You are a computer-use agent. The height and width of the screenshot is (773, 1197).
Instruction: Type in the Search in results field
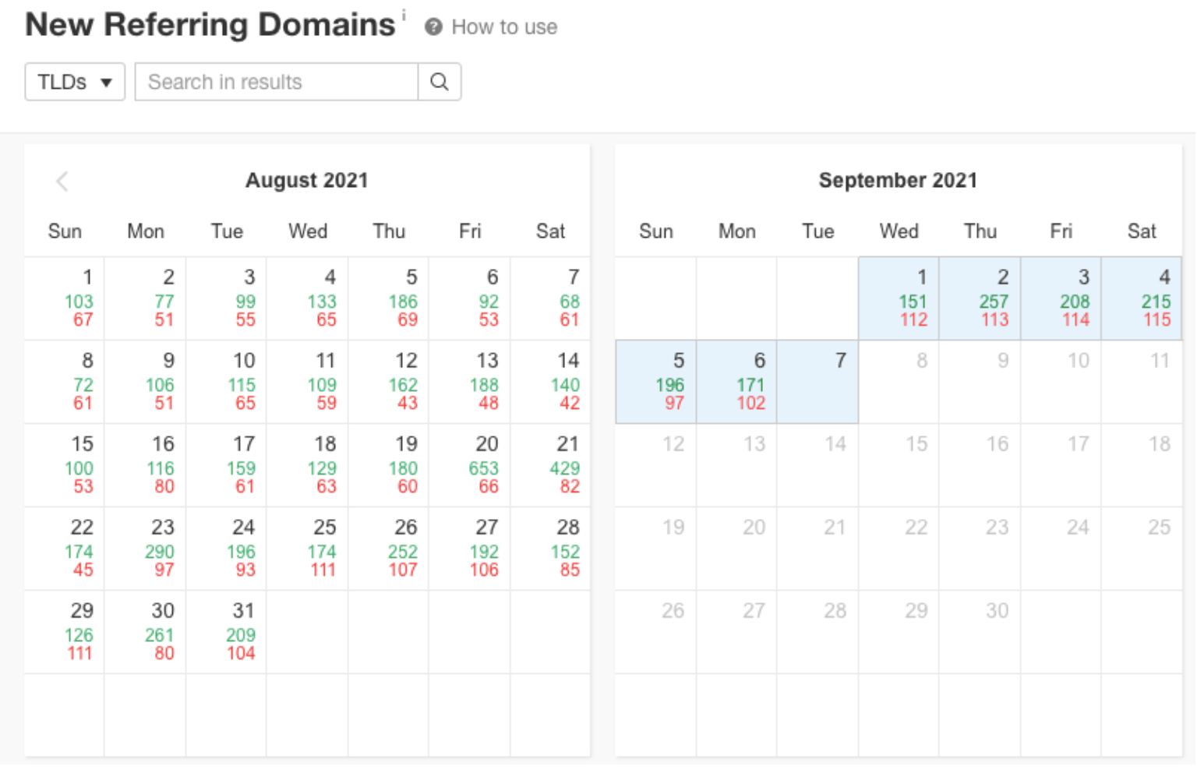tap(277, 82)
